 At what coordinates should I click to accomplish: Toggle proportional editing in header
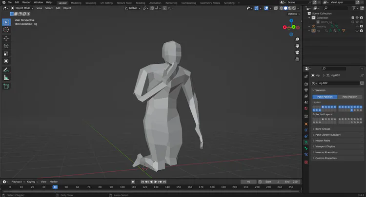coord(164,8)
